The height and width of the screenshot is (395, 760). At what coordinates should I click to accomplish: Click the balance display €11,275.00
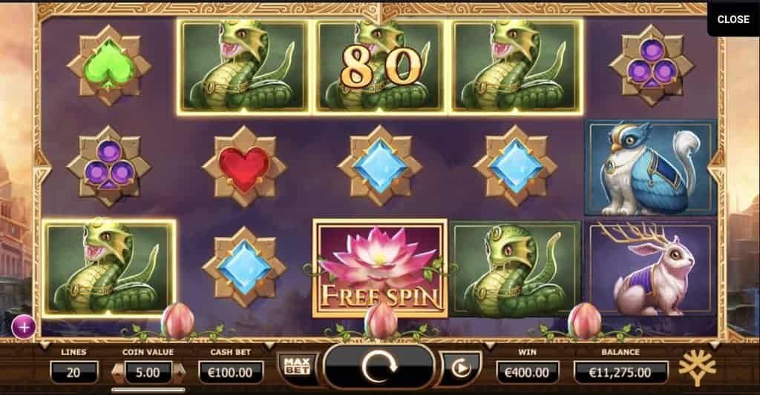click(620, 372)
